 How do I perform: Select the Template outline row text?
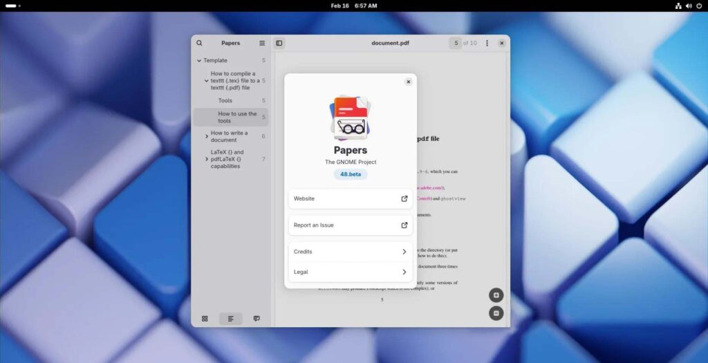coord(215,61)
